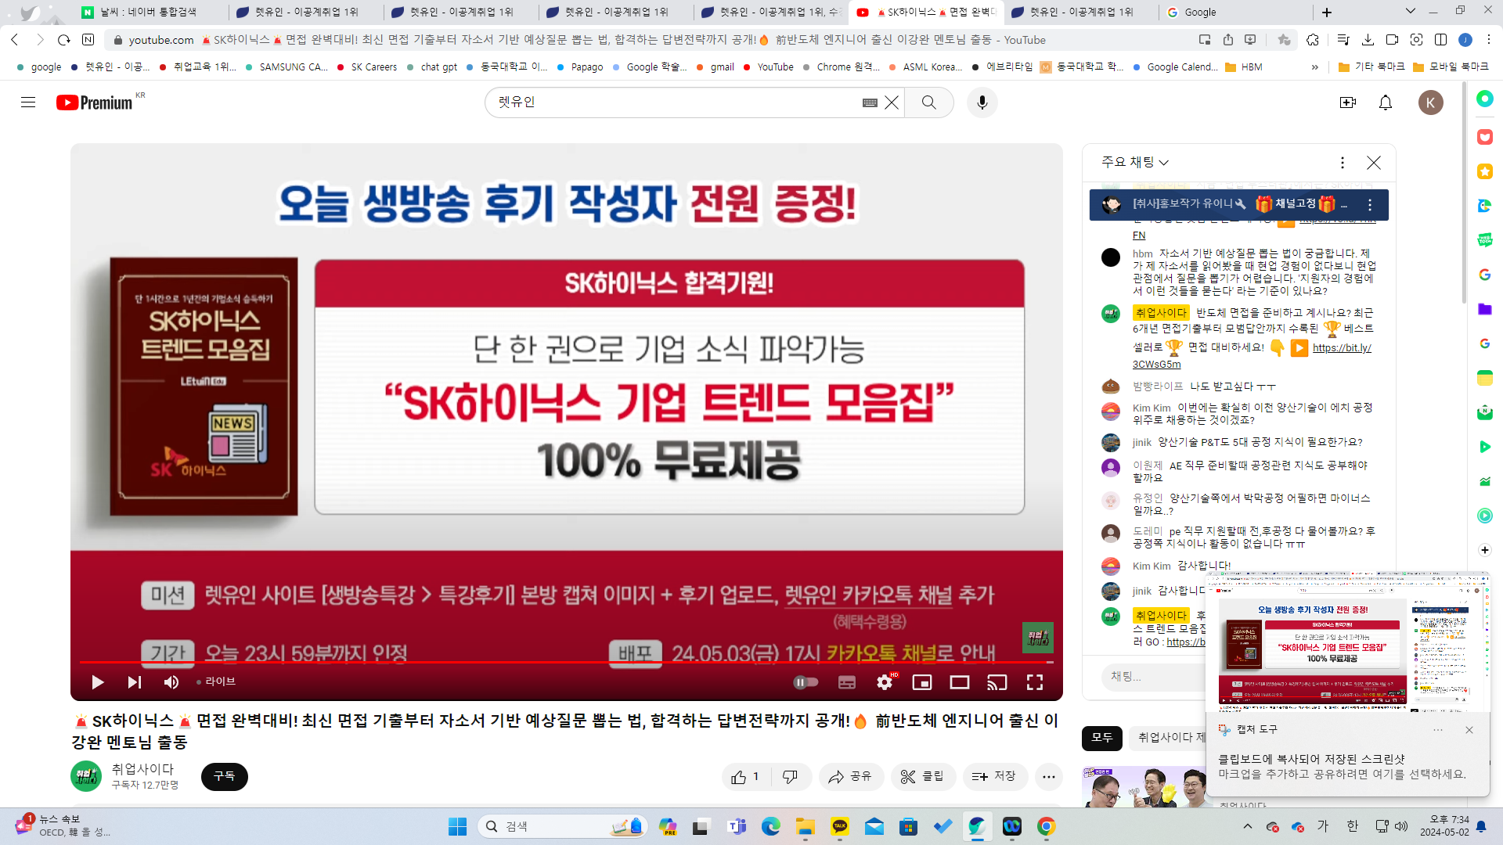Click the chat input field

click(1155, 676)
